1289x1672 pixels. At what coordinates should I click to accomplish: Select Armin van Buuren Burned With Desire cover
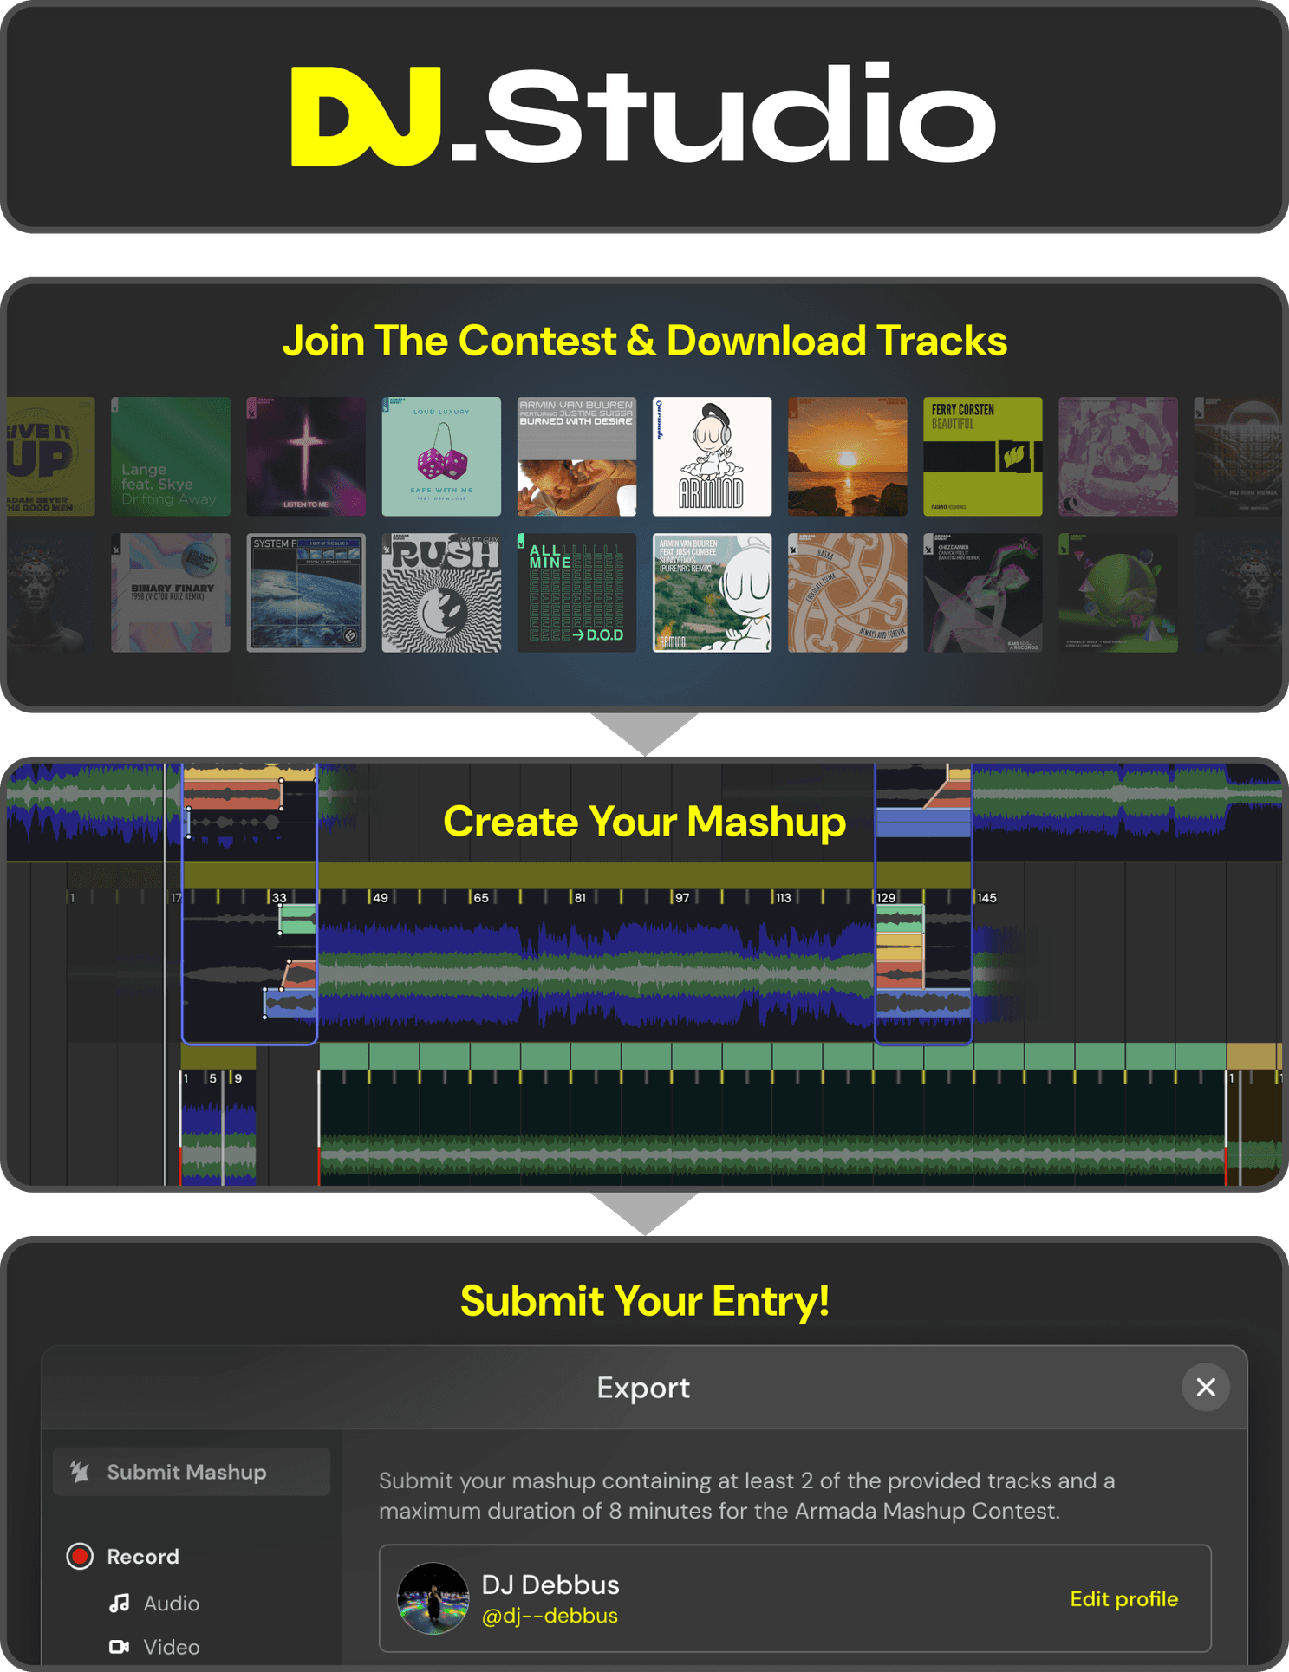(x=576, y=456)
